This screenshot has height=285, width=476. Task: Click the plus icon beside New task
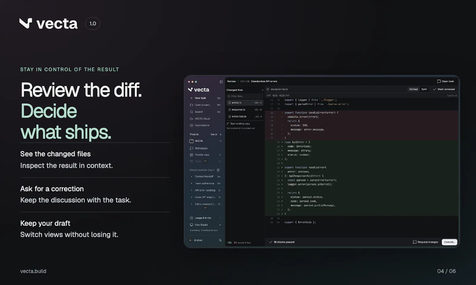(191, 98)
